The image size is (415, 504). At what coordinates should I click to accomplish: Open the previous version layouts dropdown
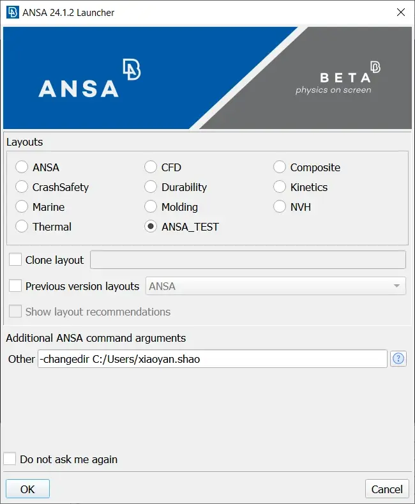pyautogui.click(x=276, y=286)
